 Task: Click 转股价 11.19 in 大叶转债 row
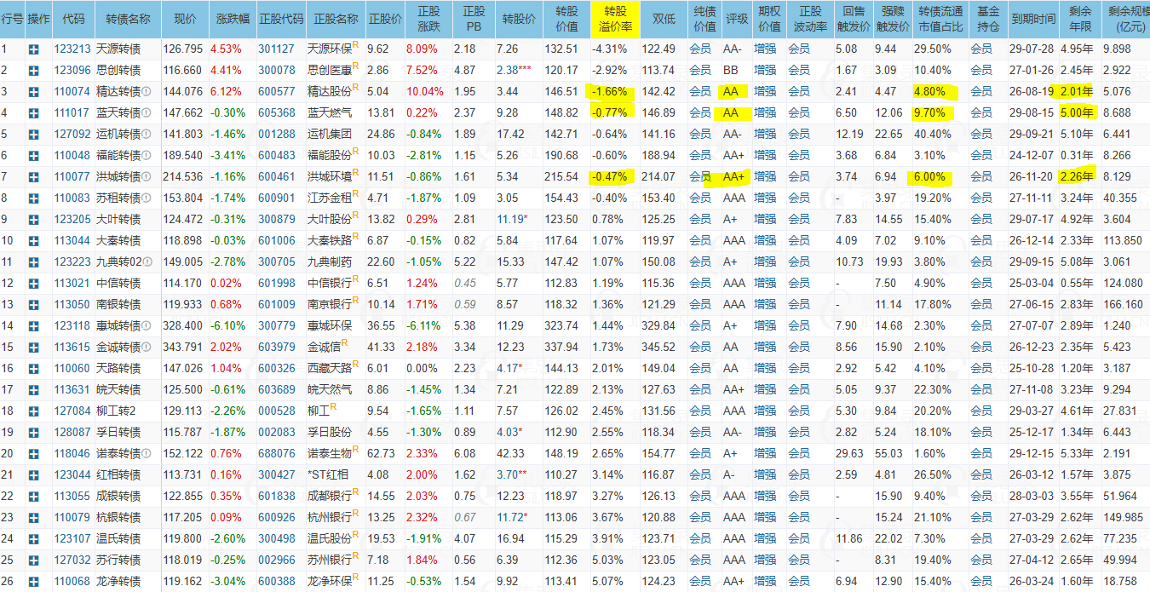(x=514, y=220)
